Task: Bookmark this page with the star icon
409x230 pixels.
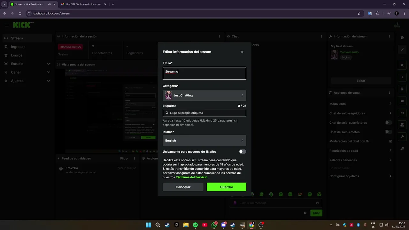Action: tap(359, 13)
